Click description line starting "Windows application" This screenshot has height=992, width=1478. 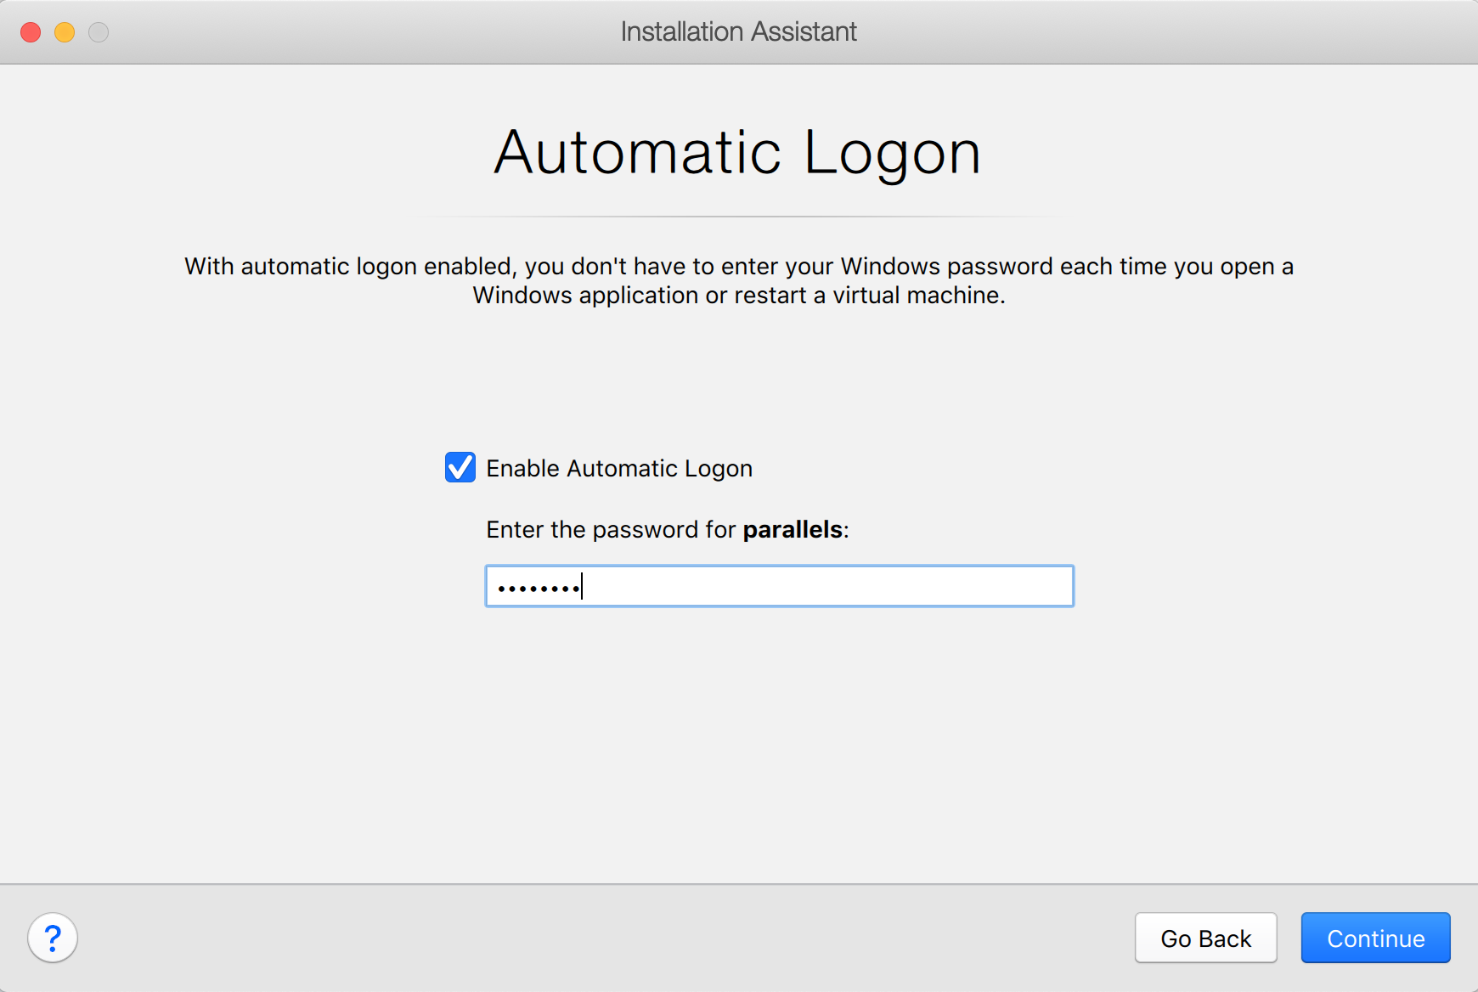[x=738, y=296]
